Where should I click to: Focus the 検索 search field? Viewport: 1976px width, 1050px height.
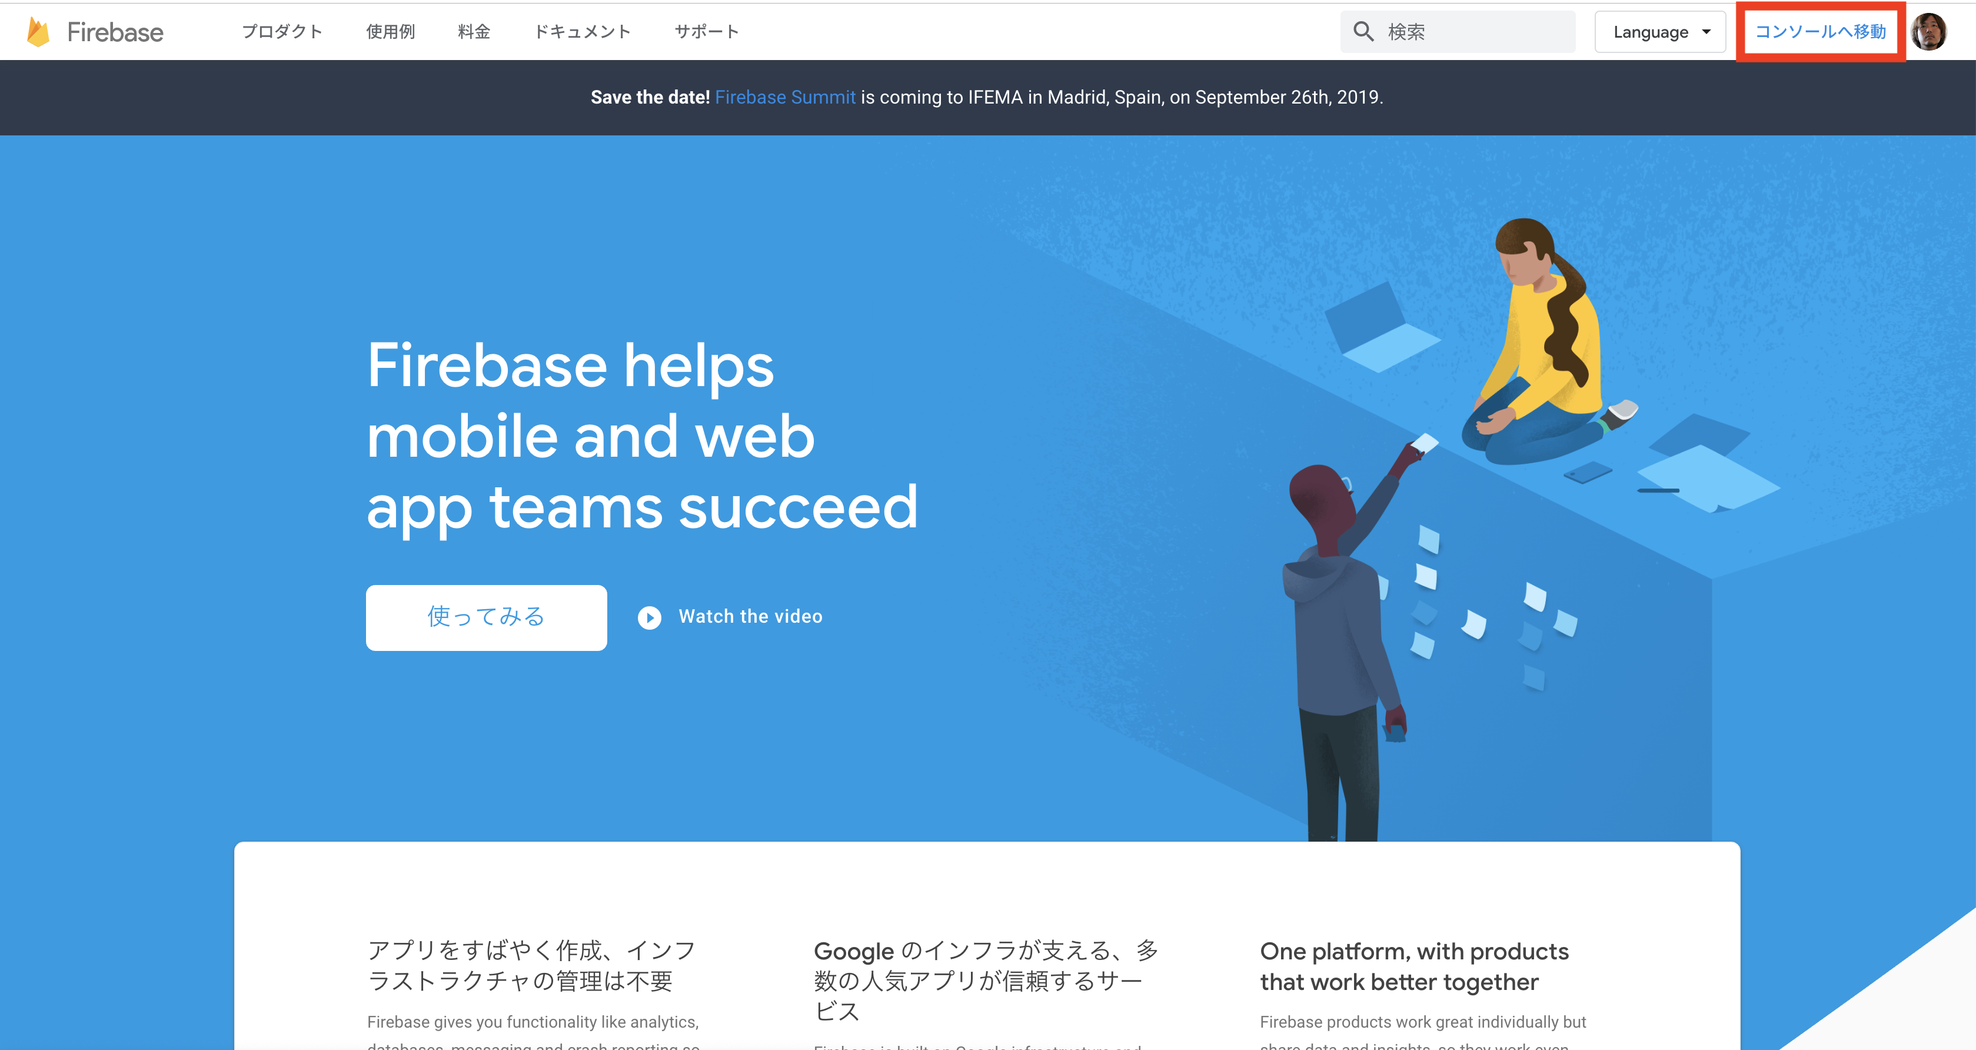point(1458,31)
